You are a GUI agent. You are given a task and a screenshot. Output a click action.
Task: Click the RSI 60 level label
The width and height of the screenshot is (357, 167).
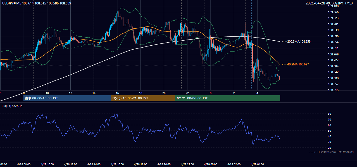click(x=330, y=125)
